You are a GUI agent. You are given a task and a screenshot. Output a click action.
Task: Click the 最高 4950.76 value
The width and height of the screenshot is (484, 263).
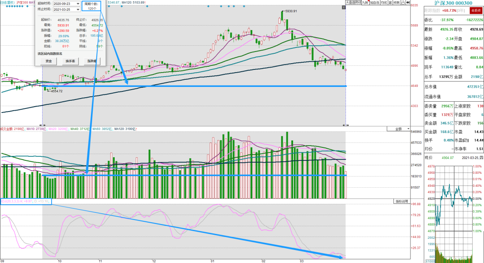pyautogui.click(x=476, y=48)
